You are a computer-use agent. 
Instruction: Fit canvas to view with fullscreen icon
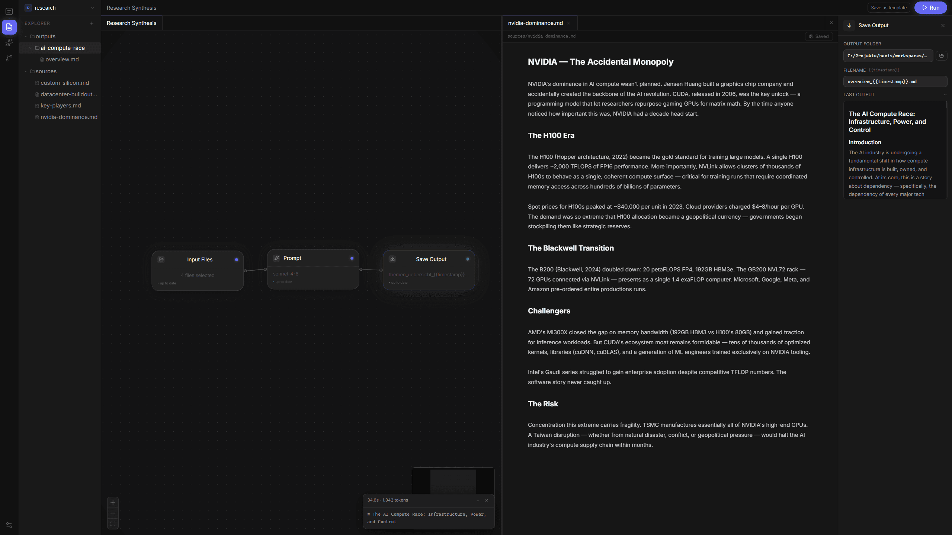113,524
